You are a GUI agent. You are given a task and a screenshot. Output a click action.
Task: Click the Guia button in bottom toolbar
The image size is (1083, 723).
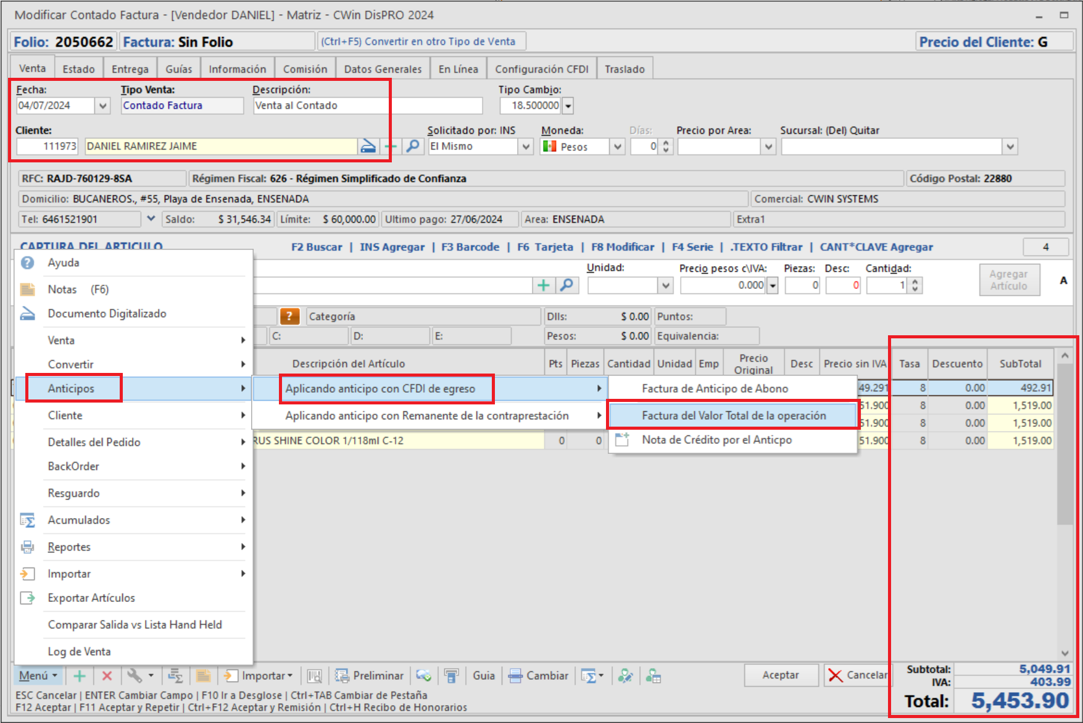[x=484, y=675]
